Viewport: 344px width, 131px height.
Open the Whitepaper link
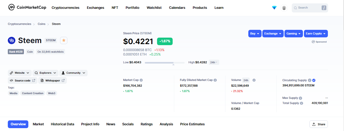(x=53, y=81)
